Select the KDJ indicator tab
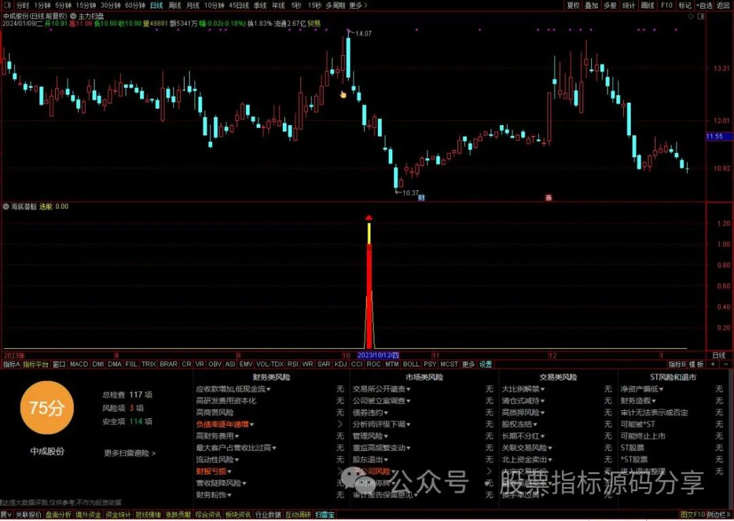 point(341,364)
